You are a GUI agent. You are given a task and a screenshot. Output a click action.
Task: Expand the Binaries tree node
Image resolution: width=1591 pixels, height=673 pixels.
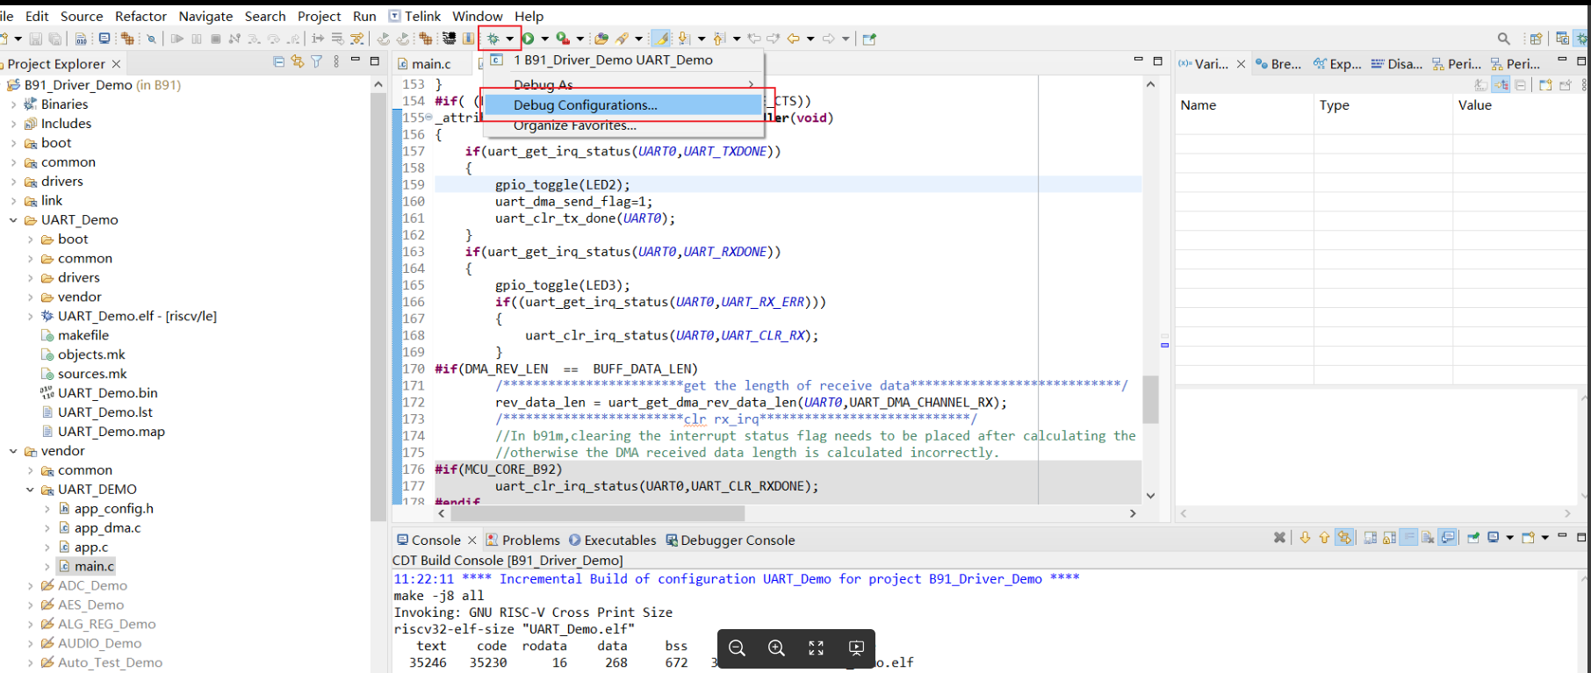click(x=13, y=104)
